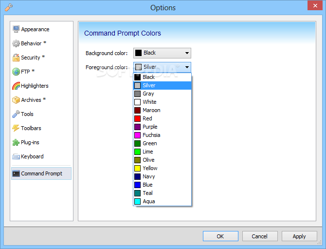Select Teal in the color list
Image resolution: width=326 pixels, height=249 pixels.
[162, 193]
